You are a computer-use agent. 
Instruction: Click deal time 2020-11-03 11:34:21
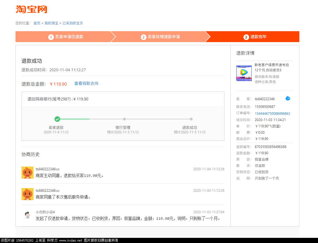point(270,120)
